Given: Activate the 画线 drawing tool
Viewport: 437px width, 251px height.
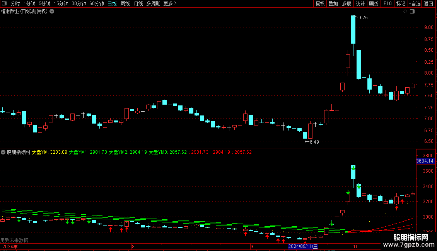Looking at the screenshot, I should [374, 3].
